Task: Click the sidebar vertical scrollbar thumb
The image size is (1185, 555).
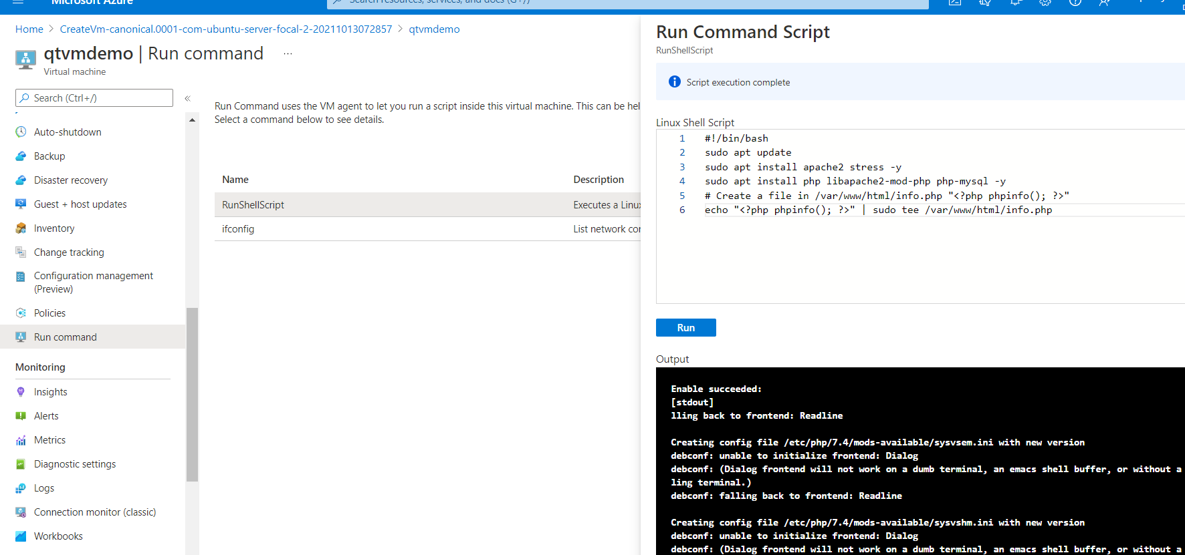Action: pyautogui.click(x=192, y=394)
